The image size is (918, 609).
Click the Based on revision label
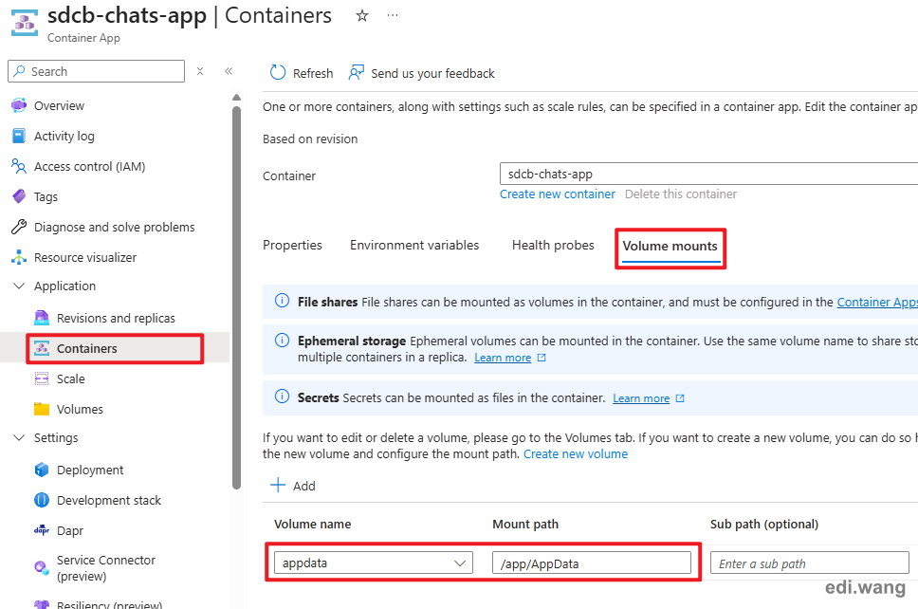click(310, 138)
